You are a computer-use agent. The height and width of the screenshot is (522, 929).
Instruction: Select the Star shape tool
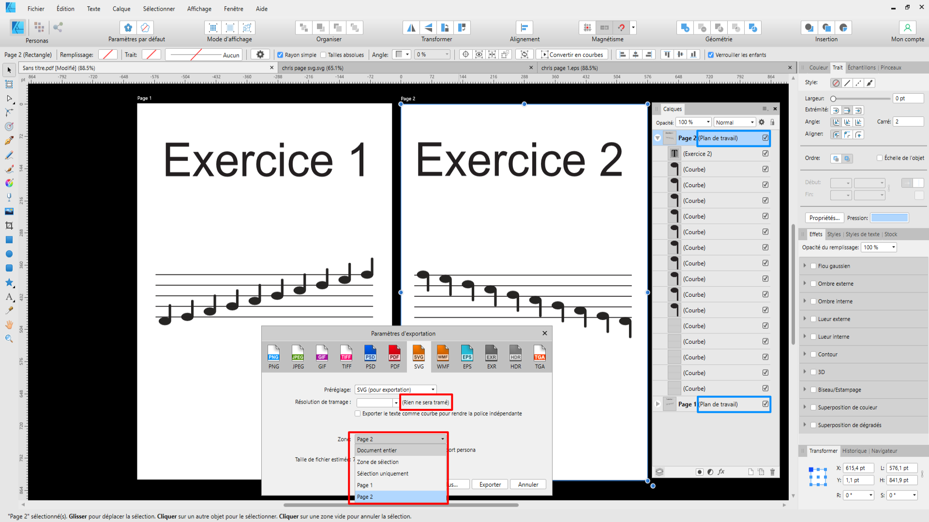[9, 282]
